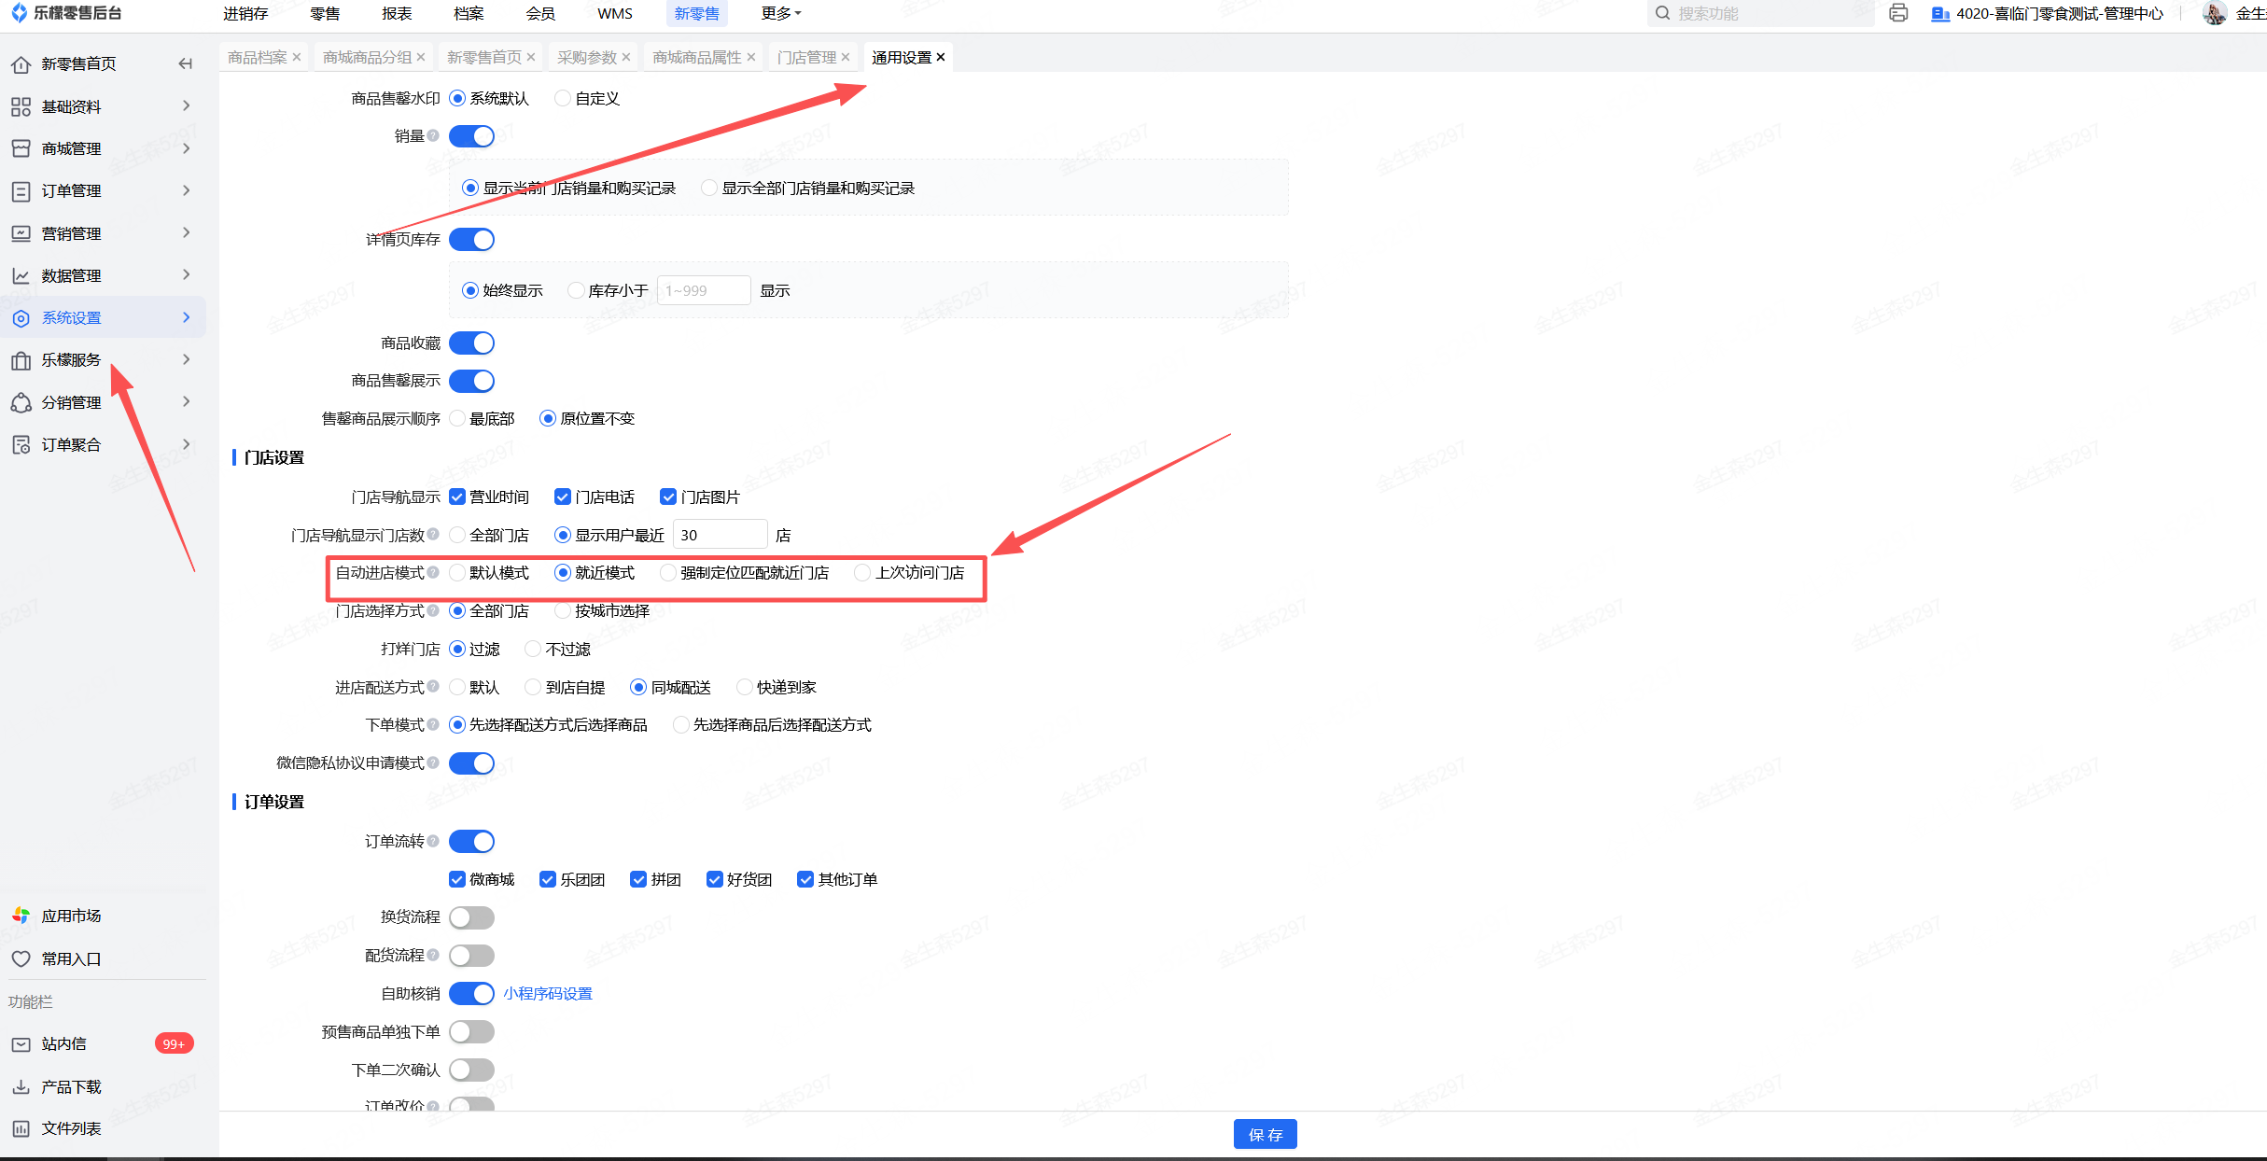Switch to the 门店管理 tab
This screenshot has height=1161, width=2267.
tap(806, 57)
